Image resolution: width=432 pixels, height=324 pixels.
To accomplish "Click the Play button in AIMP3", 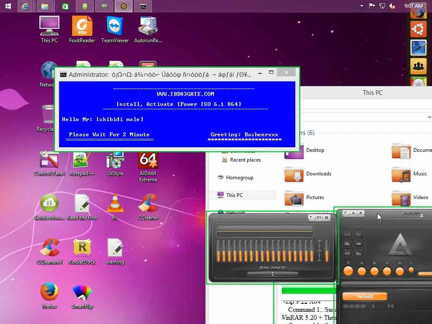I will pyautogui.click(x=348, y=271).
